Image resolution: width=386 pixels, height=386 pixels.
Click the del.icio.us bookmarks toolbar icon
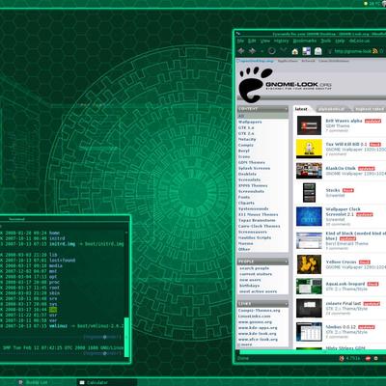306,51
